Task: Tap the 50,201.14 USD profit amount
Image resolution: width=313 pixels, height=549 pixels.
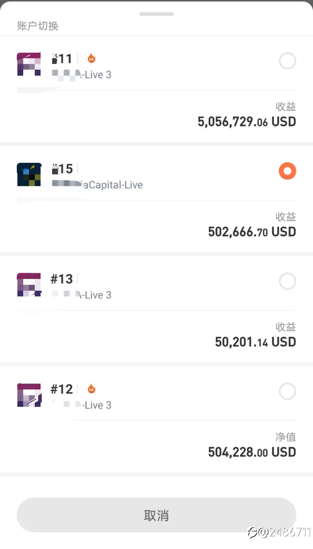Action: point(255,342)
